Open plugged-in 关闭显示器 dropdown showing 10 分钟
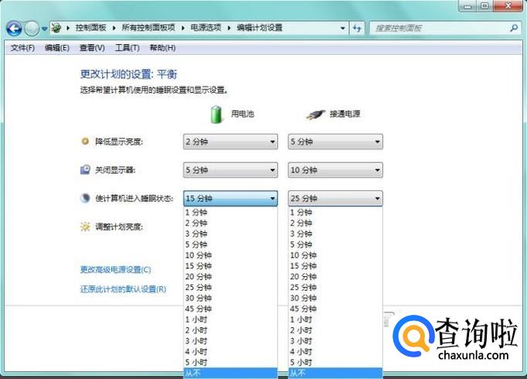 [335, 170]
